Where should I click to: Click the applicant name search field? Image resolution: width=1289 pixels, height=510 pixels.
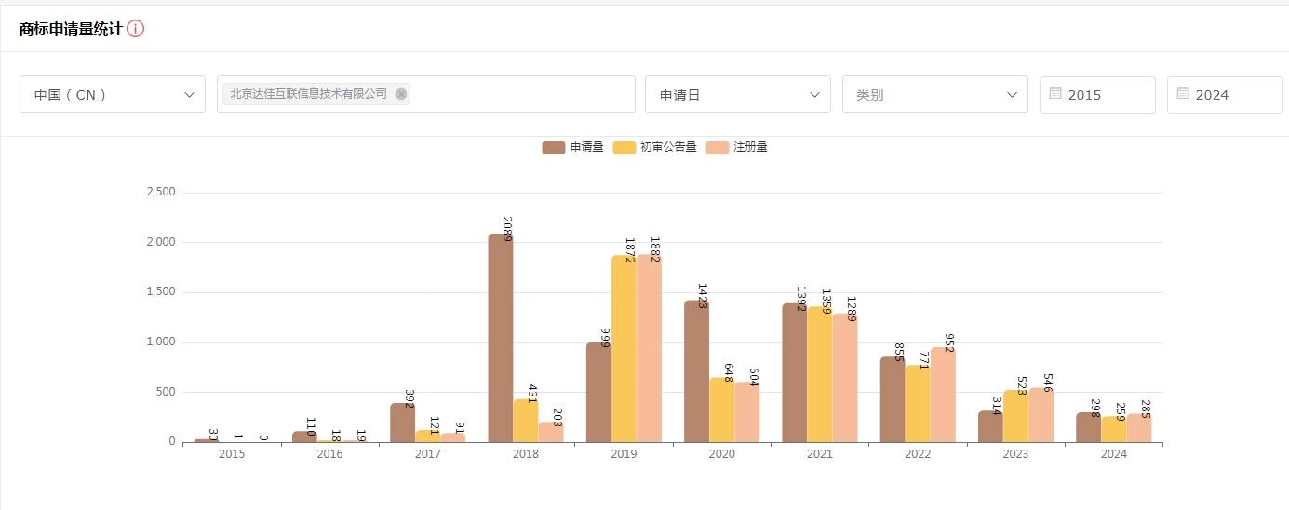(521, 94)
